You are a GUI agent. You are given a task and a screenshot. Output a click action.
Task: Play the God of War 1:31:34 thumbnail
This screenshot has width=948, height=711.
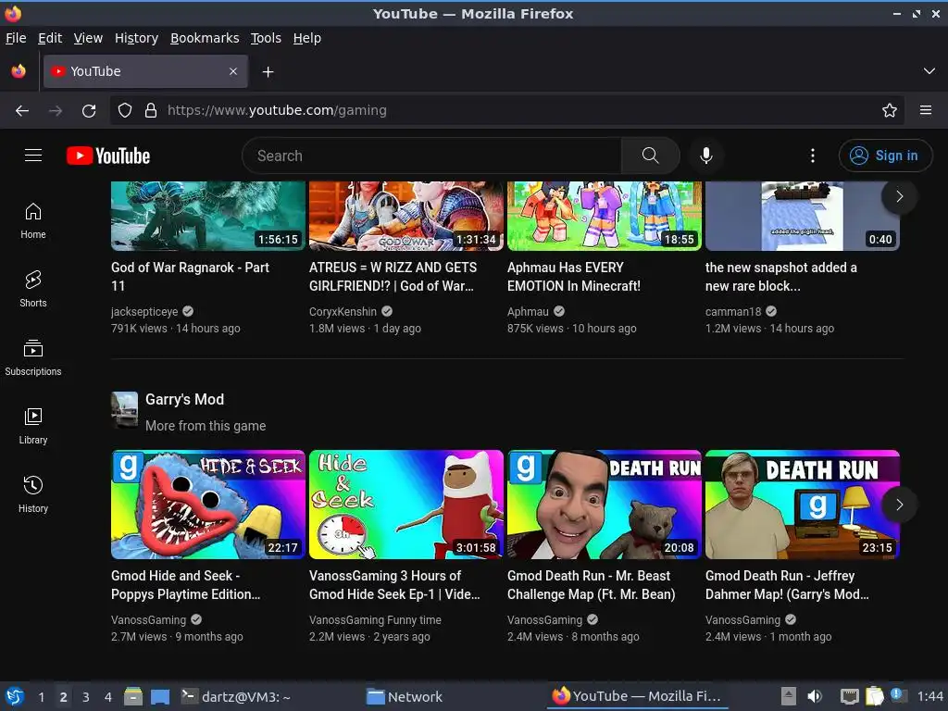point(405,216)
